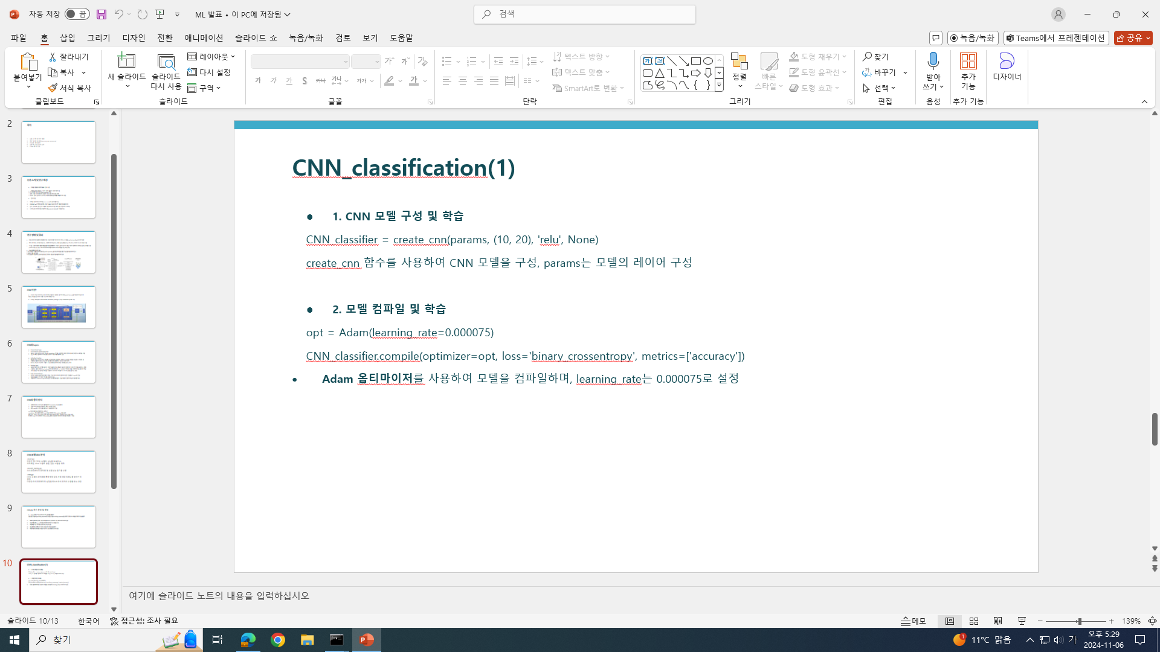The width and height of the screenshot is (1160, 652).
Task: Toggle the AutoSave (자동 저장) switch
Action: point(77,14)
